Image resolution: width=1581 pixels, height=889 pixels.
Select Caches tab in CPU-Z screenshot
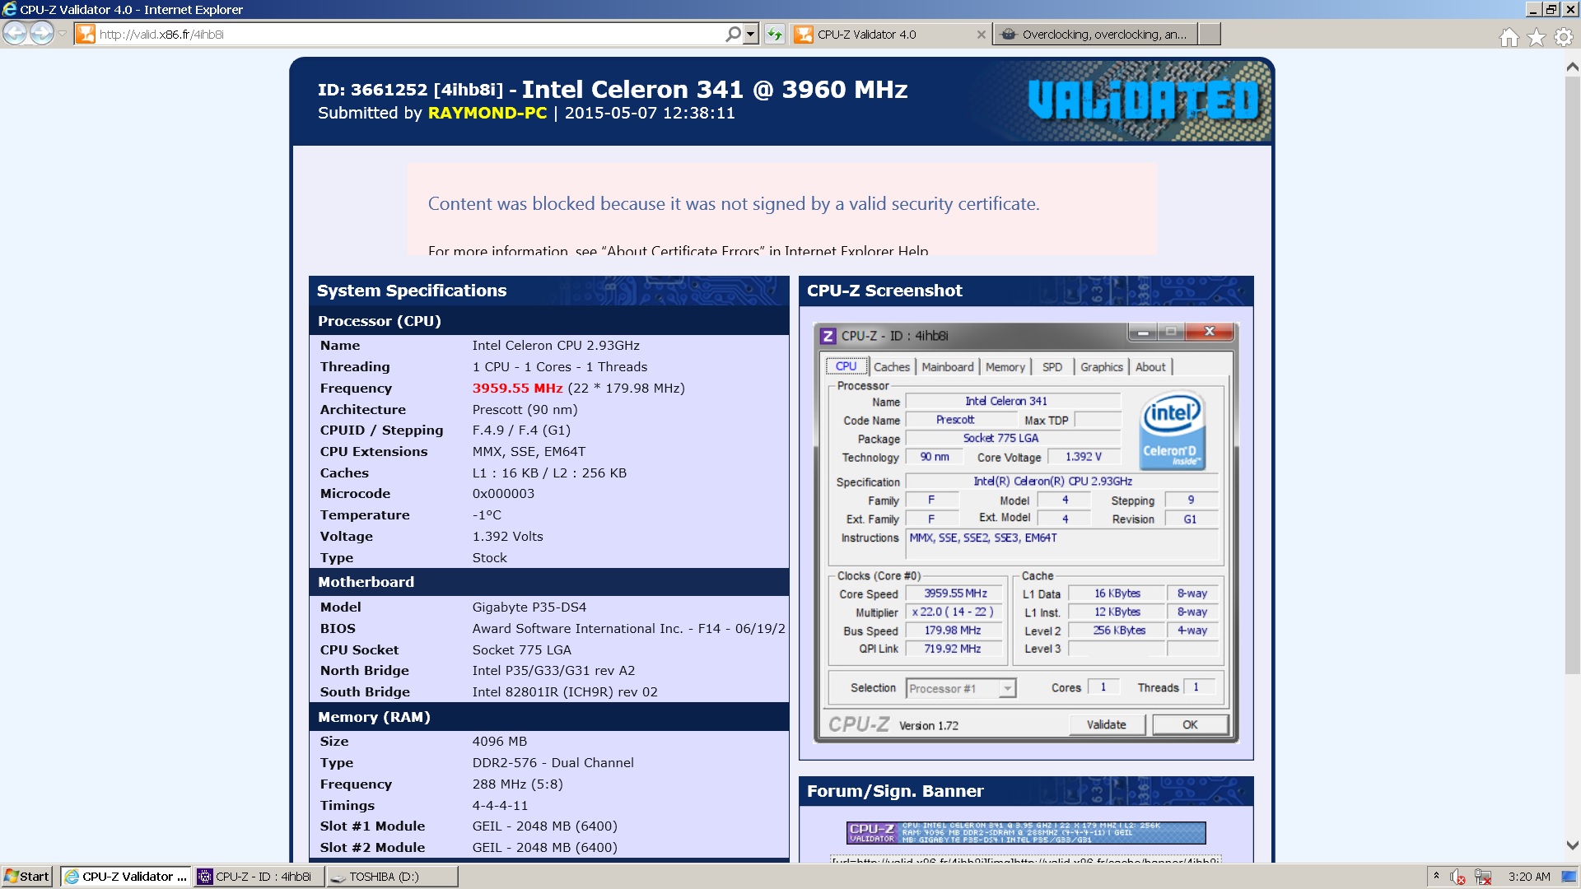(892, 367)
